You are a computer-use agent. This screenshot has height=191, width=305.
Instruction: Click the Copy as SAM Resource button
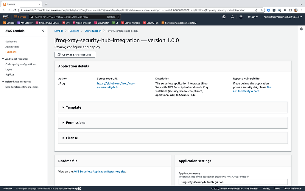coord(75,55)
